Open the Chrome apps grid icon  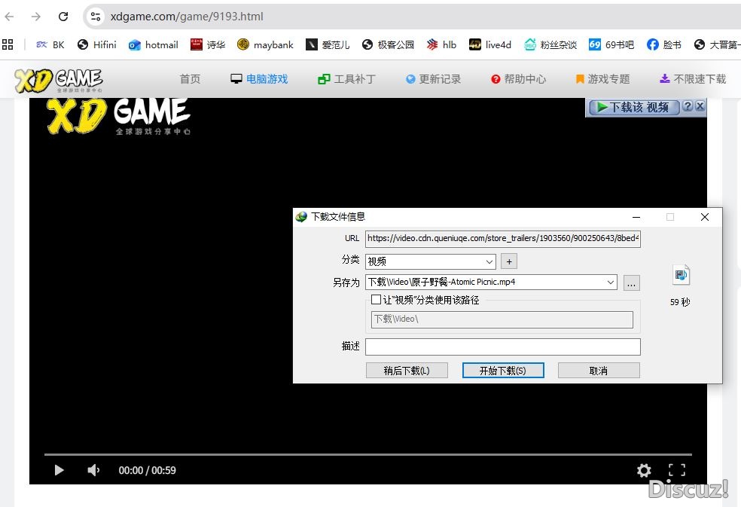[8, 44]
